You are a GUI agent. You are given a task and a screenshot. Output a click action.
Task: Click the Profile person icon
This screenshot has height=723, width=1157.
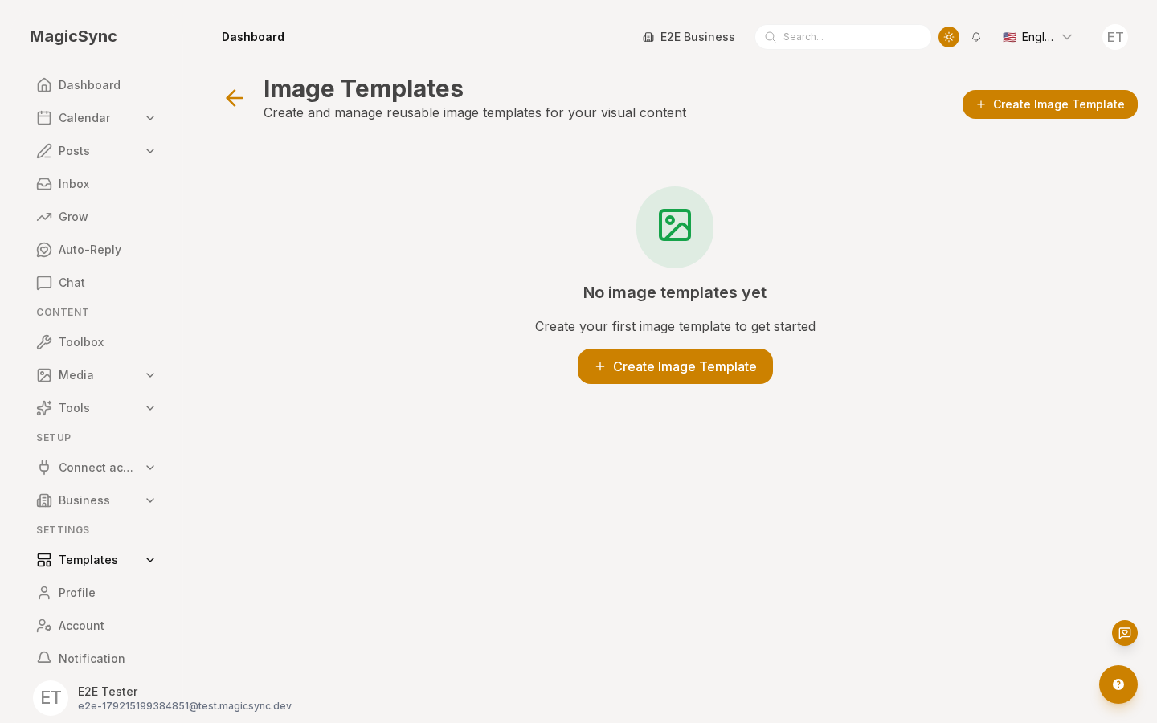44,593
